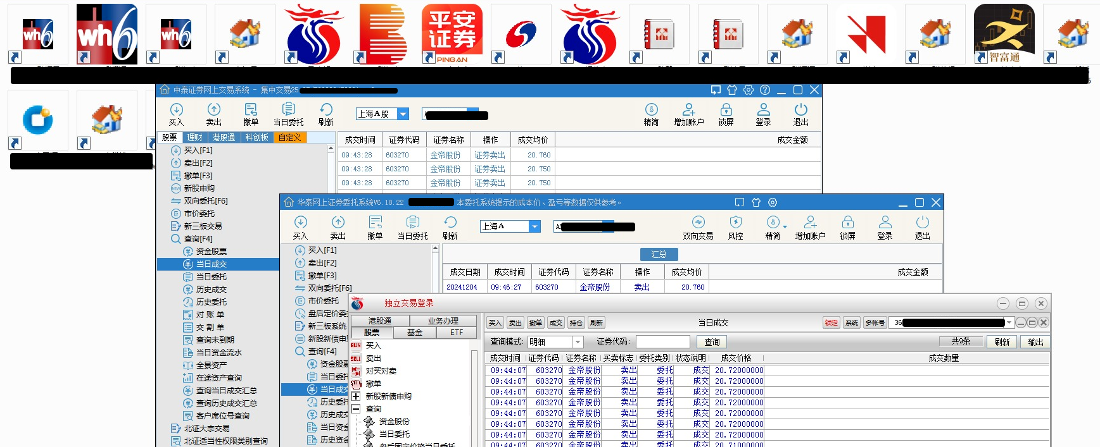
Task: Open the 上海A股 market dropdown in 中泰证券 window
Action: pyautogui.click(x=403, y=114)
